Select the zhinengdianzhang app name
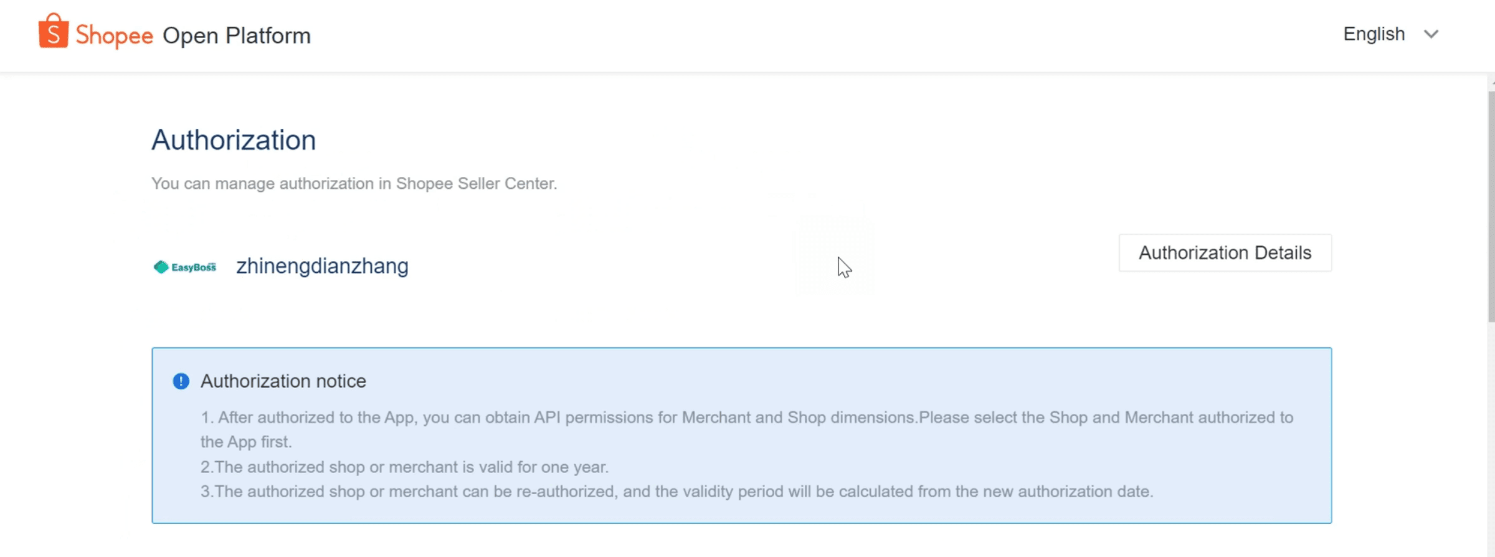This screenshot has width=1495, height=557. pos(322,266)
